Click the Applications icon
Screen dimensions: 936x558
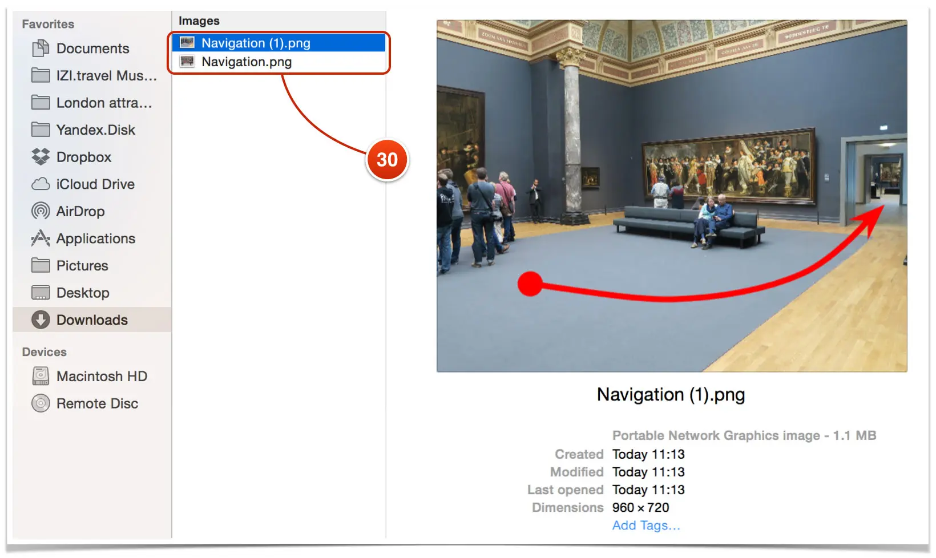coord(41,238)
